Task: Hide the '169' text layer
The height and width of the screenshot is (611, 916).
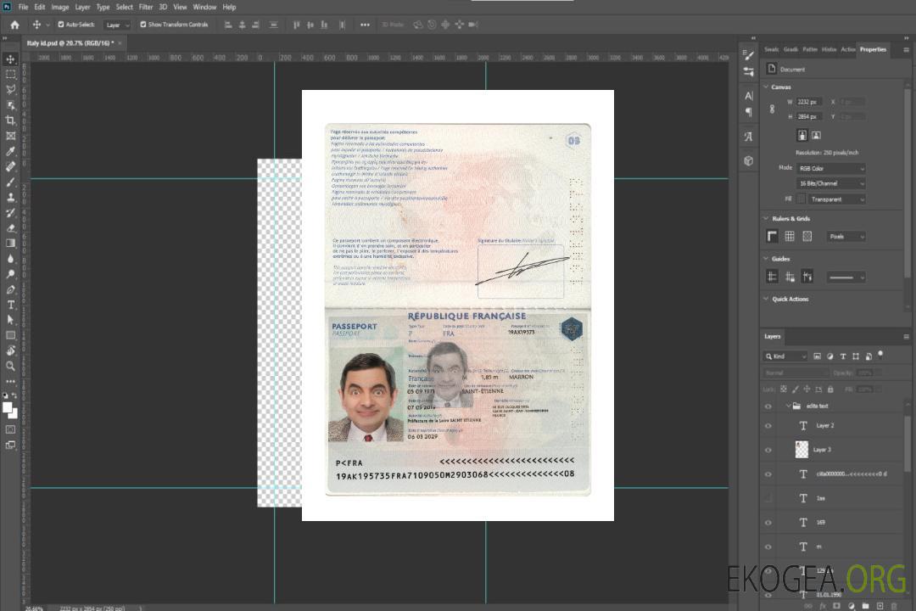Action: click(768, 524)
